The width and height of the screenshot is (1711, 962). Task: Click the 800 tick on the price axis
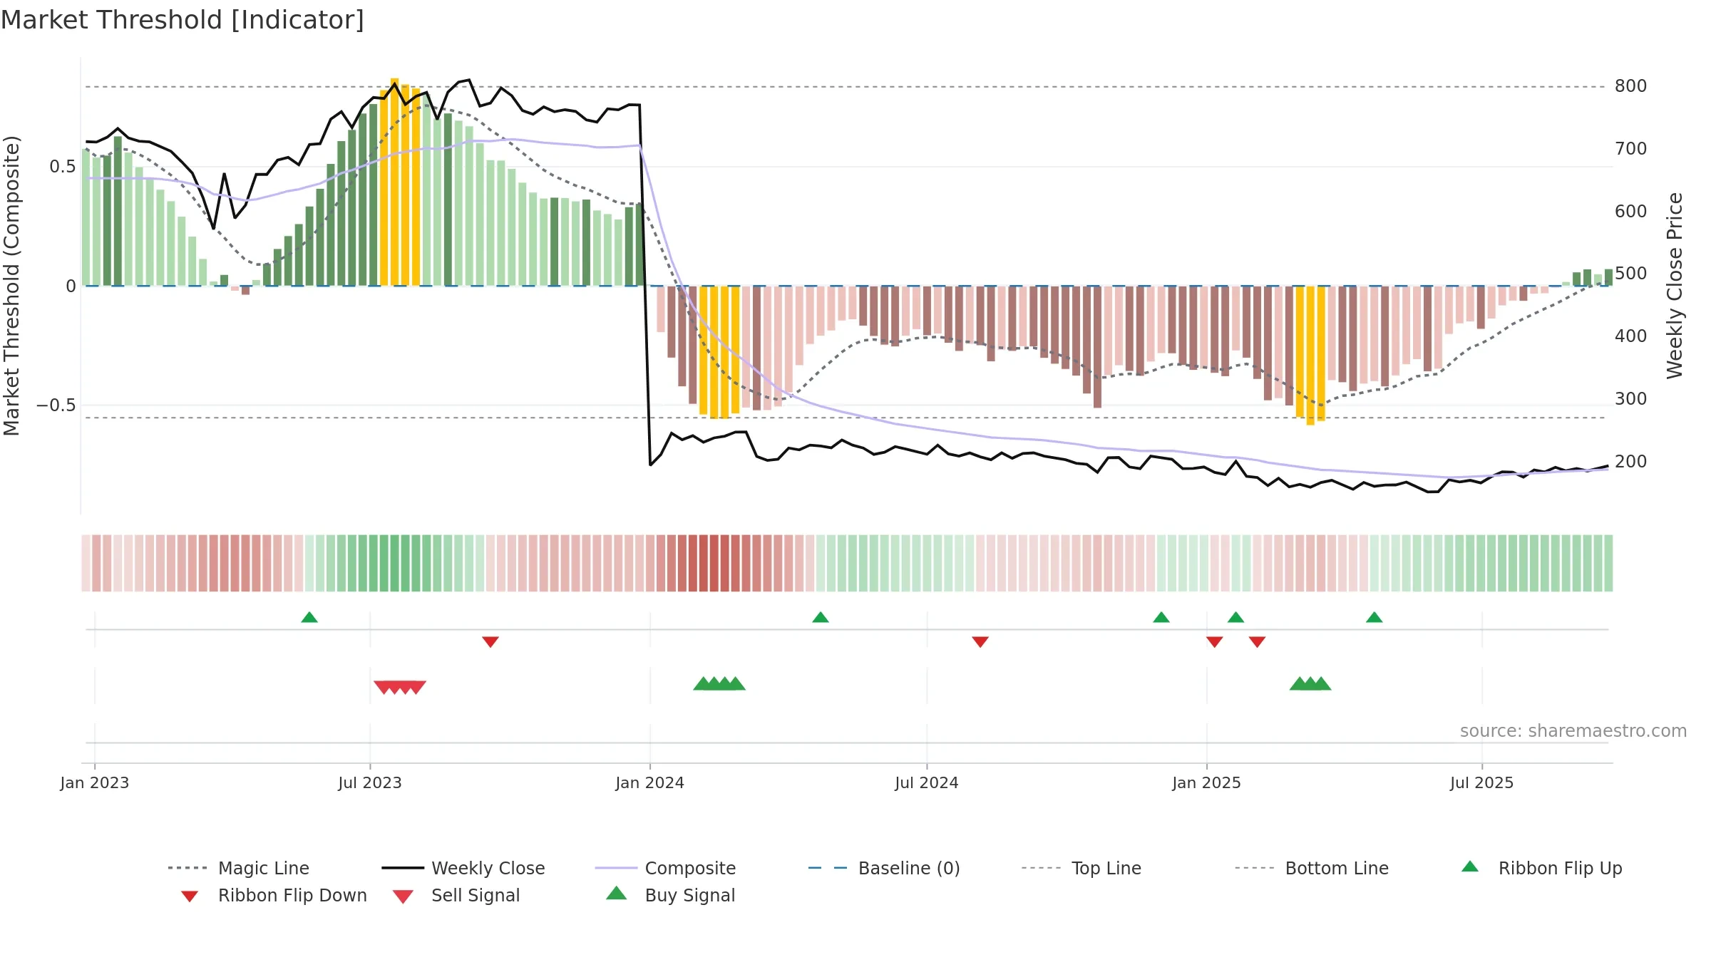click(x=1631, y=86)
